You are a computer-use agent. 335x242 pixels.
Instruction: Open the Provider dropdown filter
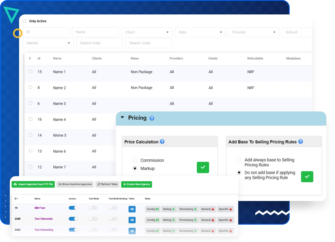point(254,32)
